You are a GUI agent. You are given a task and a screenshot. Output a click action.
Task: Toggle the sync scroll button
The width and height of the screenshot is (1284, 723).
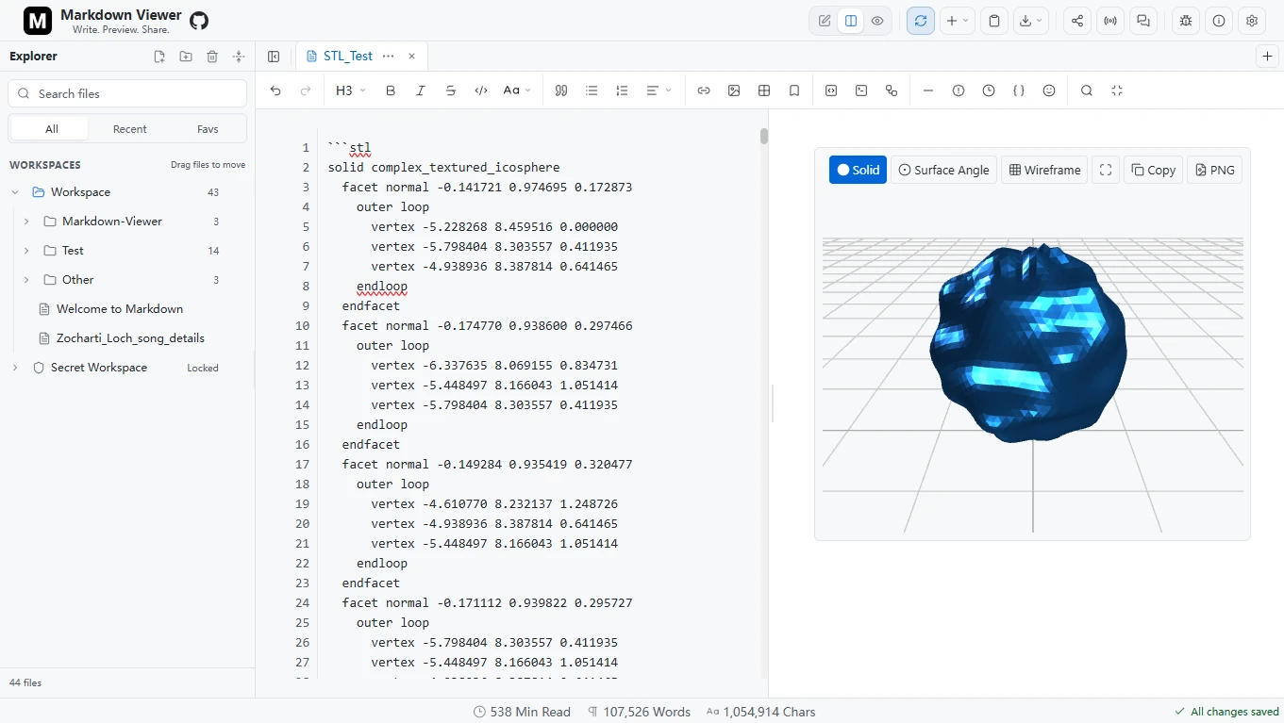(x=921, y=21)
